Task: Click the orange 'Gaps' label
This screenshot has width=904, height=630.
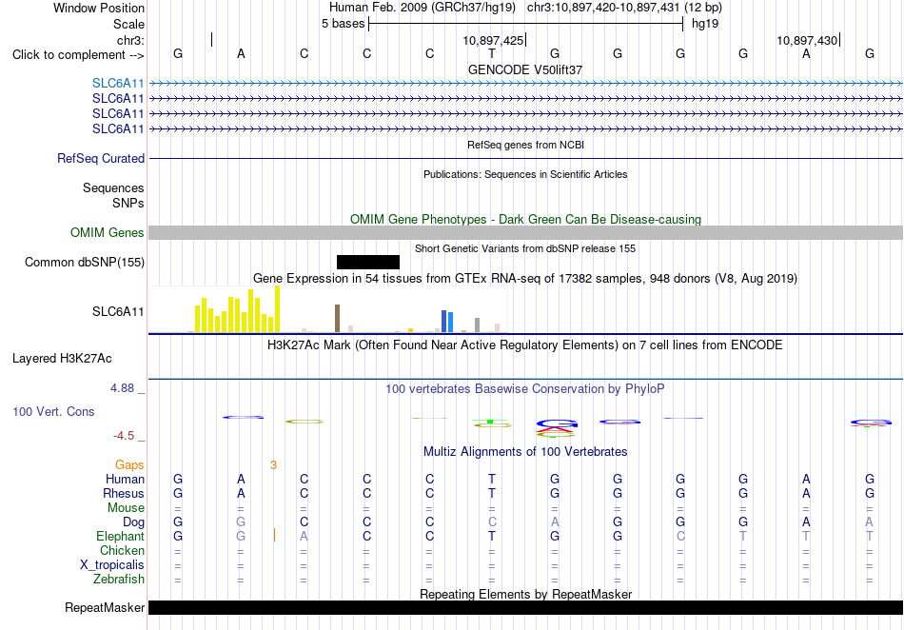Action: point(129,465)
